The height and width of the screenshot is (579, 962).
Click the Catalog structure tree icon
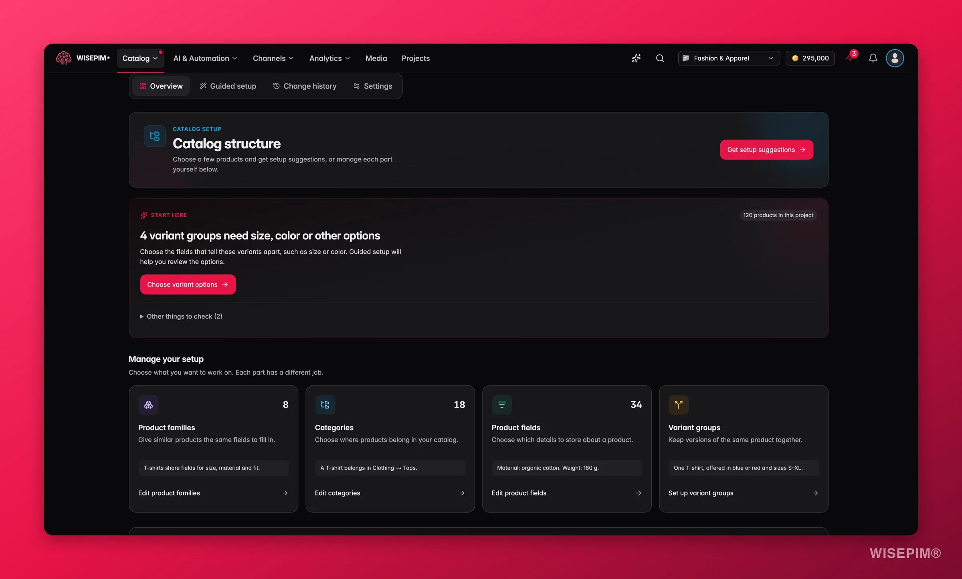[155, 136]
